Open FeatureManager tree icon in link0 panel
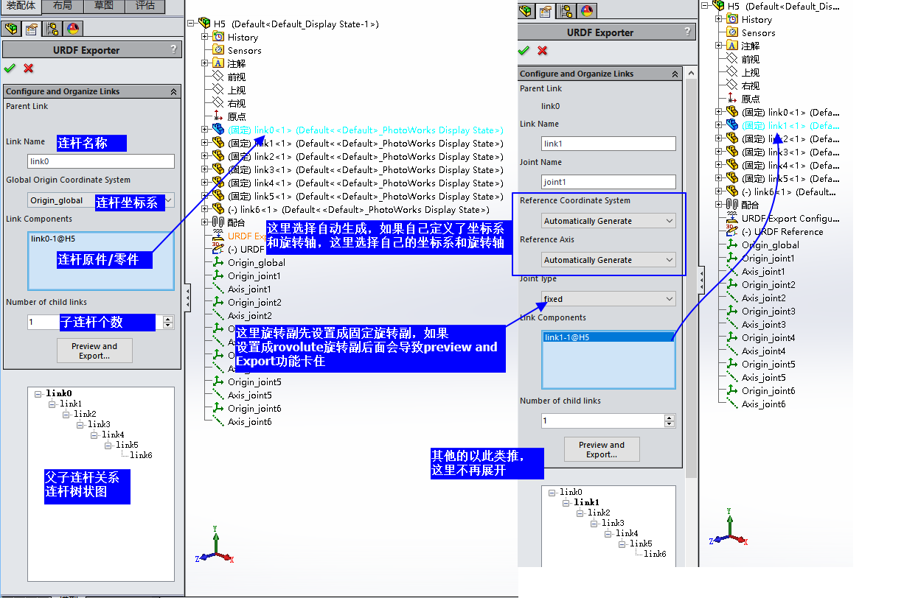The width and height of the screenshot is (904, 598). (11, 29)
